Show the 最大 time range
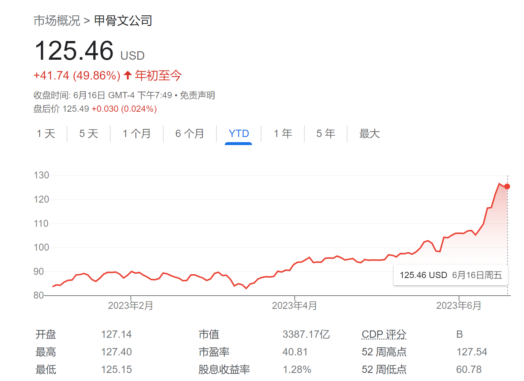Screen dimensions: 524x381 coord(369,134)
